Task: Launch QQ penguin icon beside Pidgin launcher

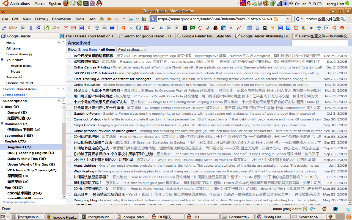Action: click(99, 3)
